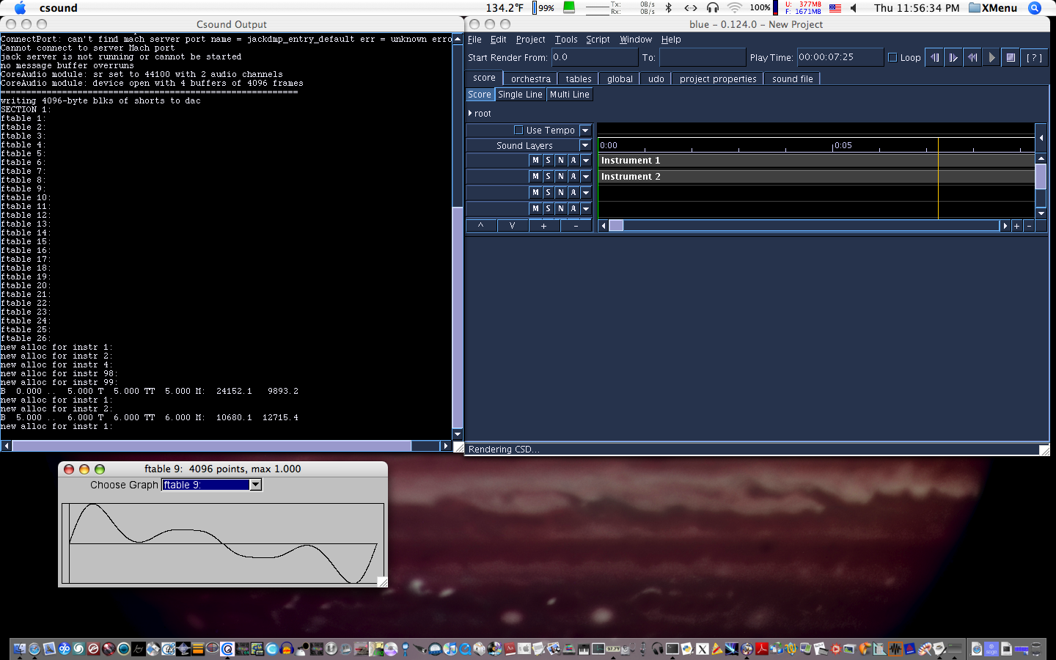Open the Instrument 1 layer dropdown arrow

pos(586,160)
